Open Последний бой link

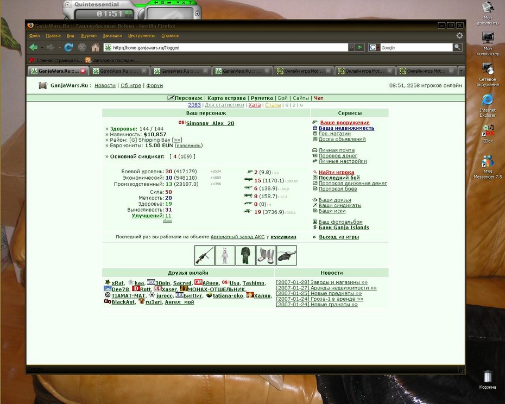(x=339, y=178)
